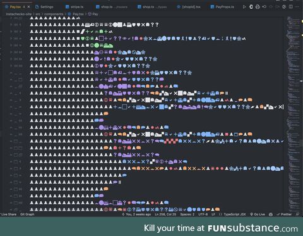Click the Prettier status item

pos(284,214)
